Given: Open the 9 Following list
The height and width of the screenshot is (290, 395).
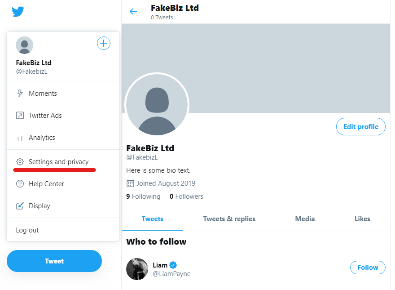Looking at the screenshot, I should click(x=143, y=196).
